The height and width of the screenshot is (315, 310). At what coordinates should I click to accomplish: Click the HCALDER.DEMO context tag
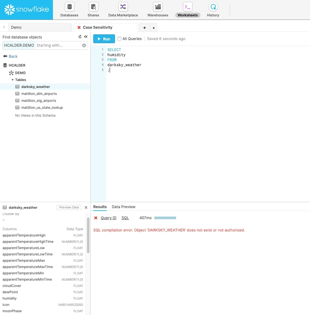tap(19, 45)
